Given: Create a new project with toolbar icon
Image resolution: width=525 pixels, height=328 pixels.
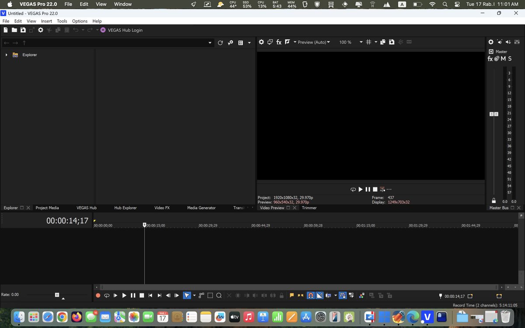Looking at the screenshot, I should tap(6, 30).
